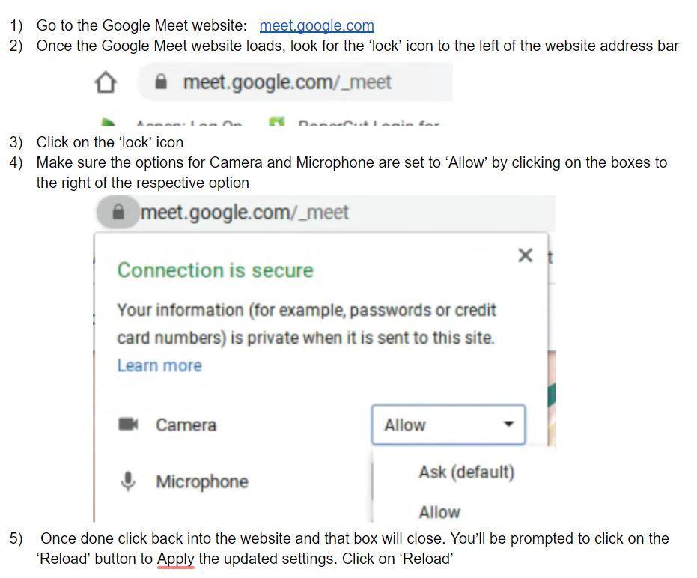Click the green bookmark icon below address bar
Viewport: 697px width, 578px height.
point(108,122)
